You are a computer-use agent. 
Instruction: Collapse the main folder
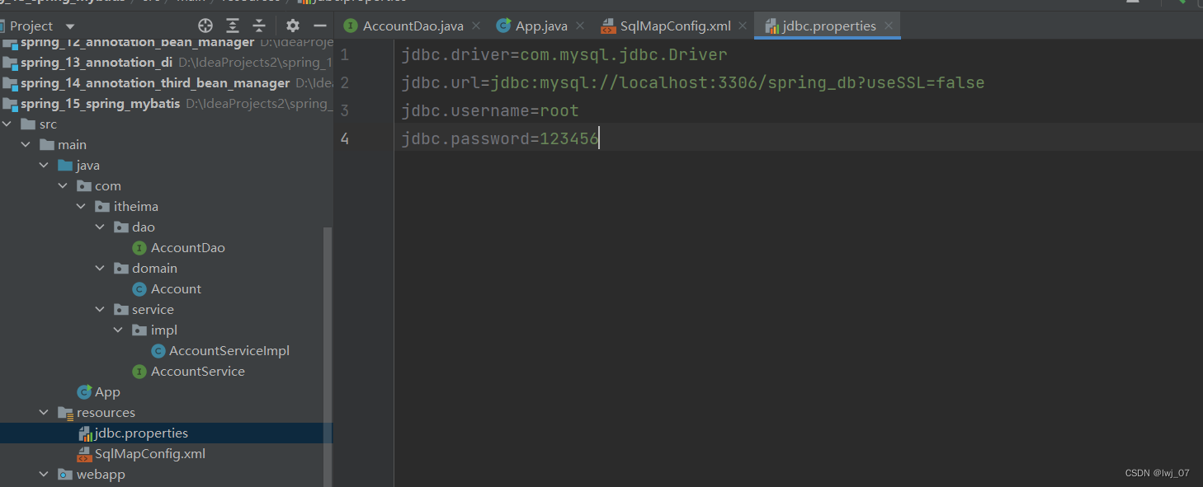coord(26,145)
